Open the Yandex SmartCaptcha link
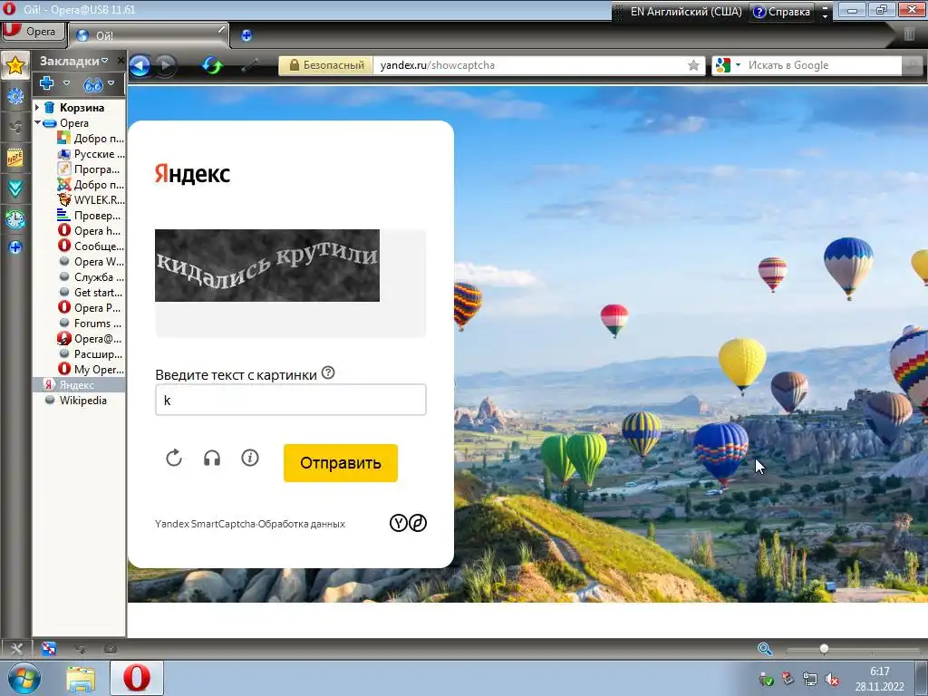Screen dimensions: 928x696 [x=205, y=524]
